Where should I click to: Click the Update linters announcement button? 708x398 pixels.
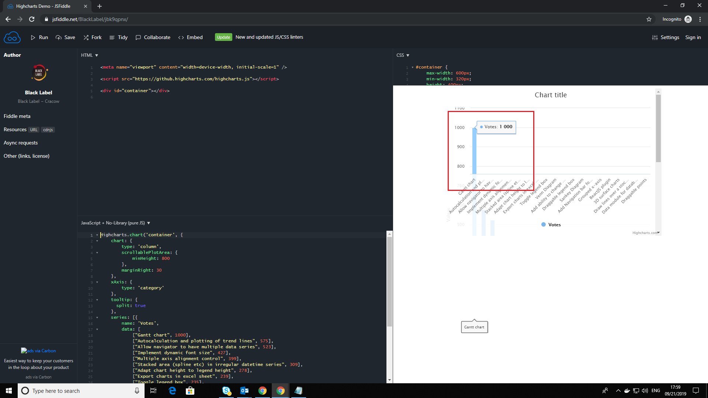(223, 37)
